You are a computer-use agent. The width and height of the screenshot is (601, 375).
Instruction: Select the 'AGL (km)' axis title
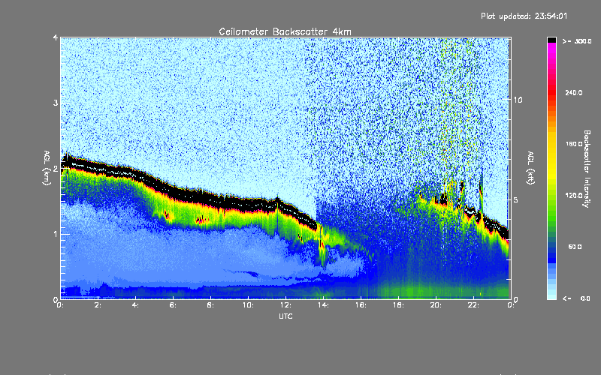(47, 168)
